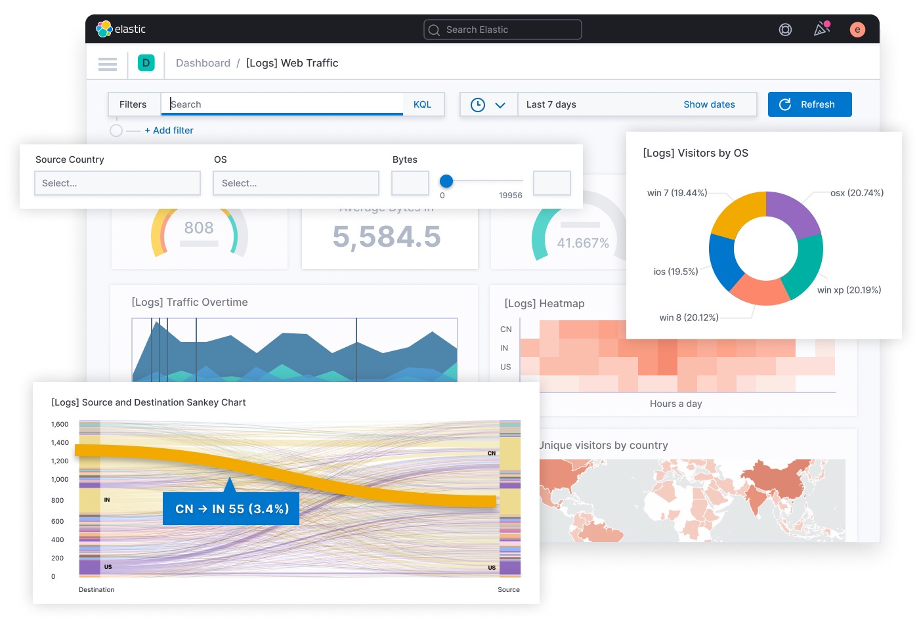Click the Bytes range slider handle
This screenshot has height=630, width=919.
446,181
